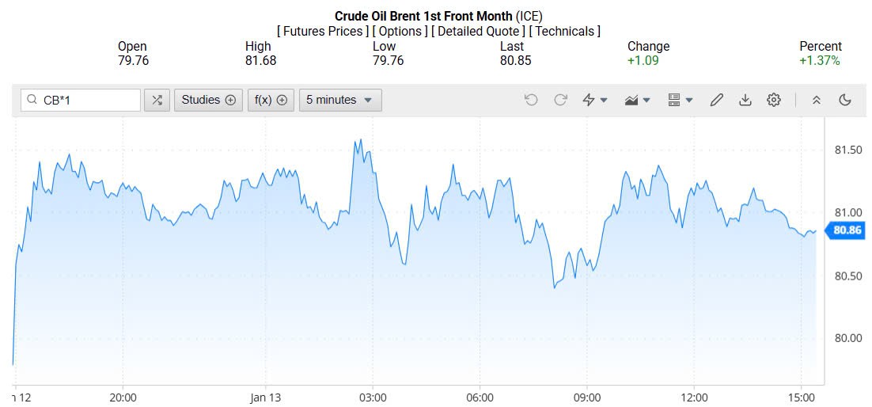Viewport: 872px width, 407px height.
Task: Undo the last chart action
Action: (531, 100)
